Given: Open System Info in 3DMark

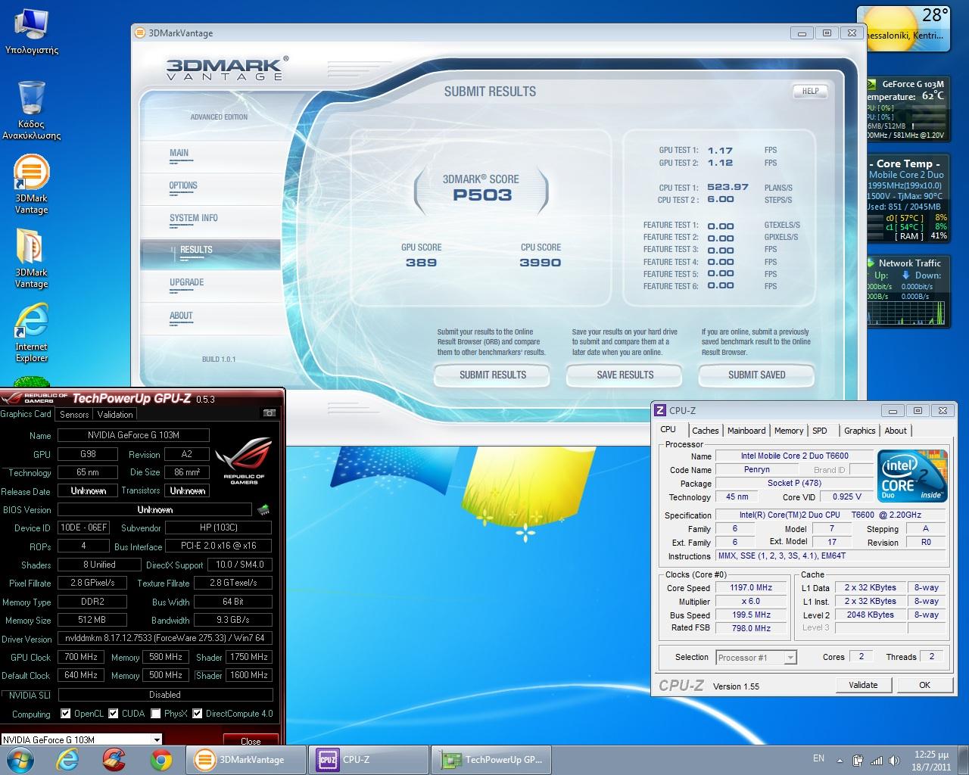Looking at the screenshot, I should (193, 218).
